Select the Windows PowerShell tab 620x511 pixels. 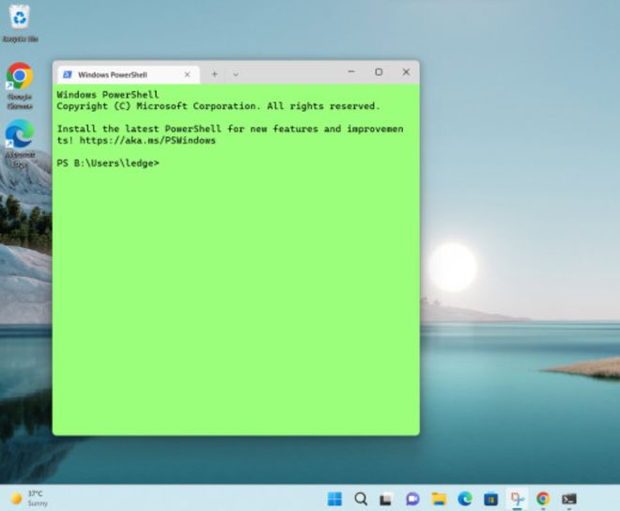[x=129, y=75]
